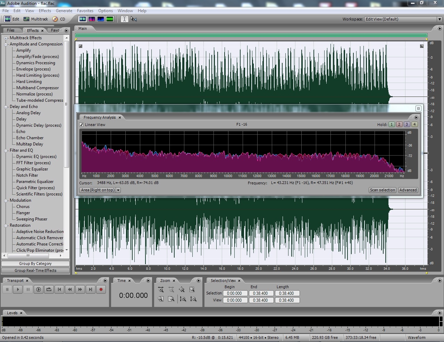Screen dimensions: 444x342
Task: Toggle Hold button 1 in Frequency Analysis
Action: pos(392,124)
